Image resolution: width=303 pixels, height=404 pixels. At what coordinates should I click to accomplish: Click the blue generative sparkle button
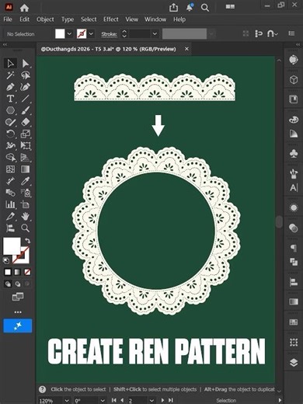pos(18,326)
